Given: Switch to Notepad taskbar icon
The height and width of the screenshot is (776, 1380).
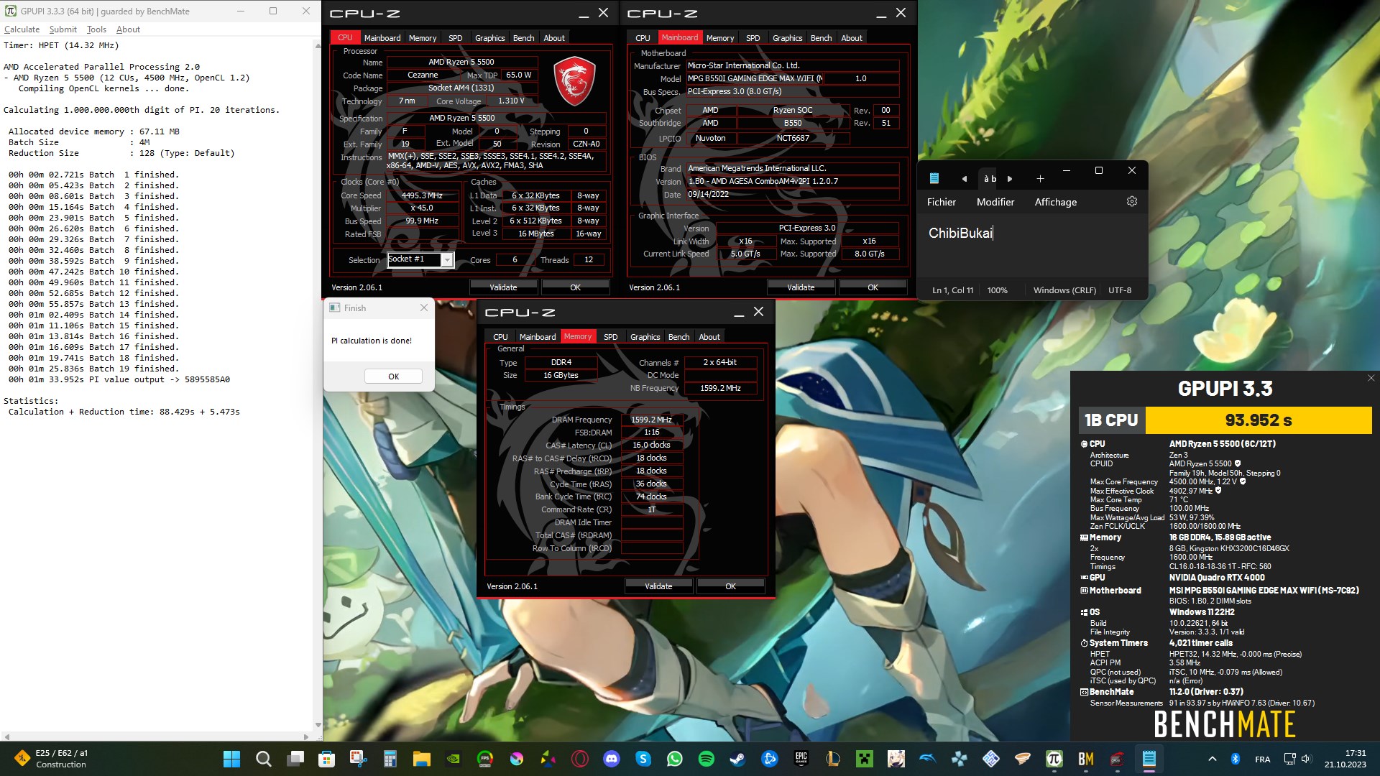Looking at the screenshot, I should [1149, 759].
